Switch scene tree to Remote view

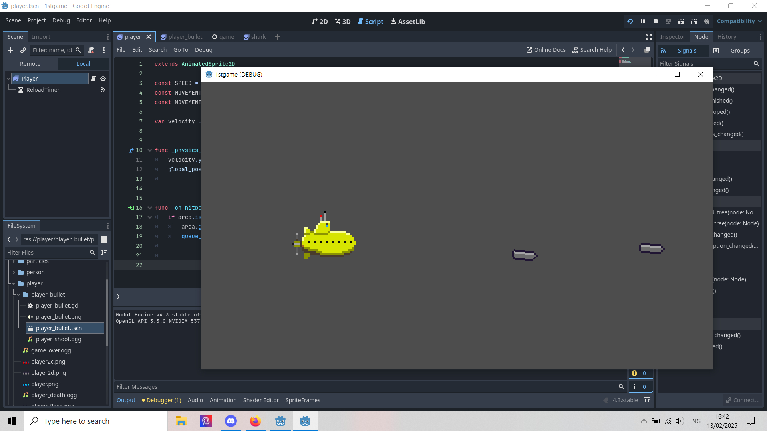point(30,64)
